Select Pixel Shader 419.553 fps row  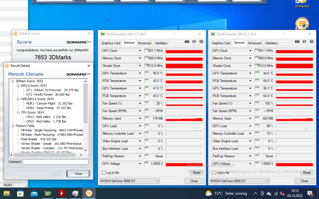click(x=39, y=139)
